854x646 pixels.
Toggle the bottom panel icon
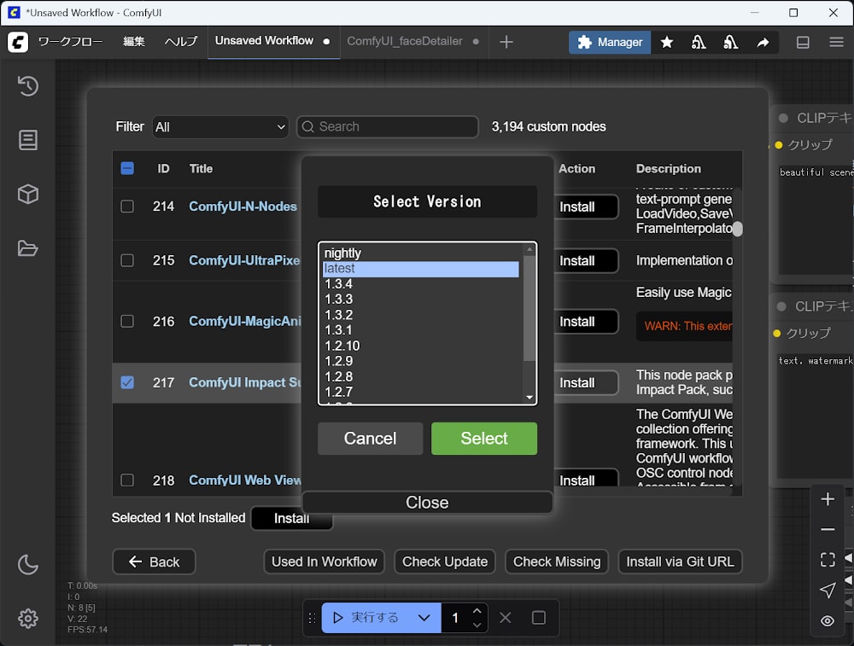(803, 42)
